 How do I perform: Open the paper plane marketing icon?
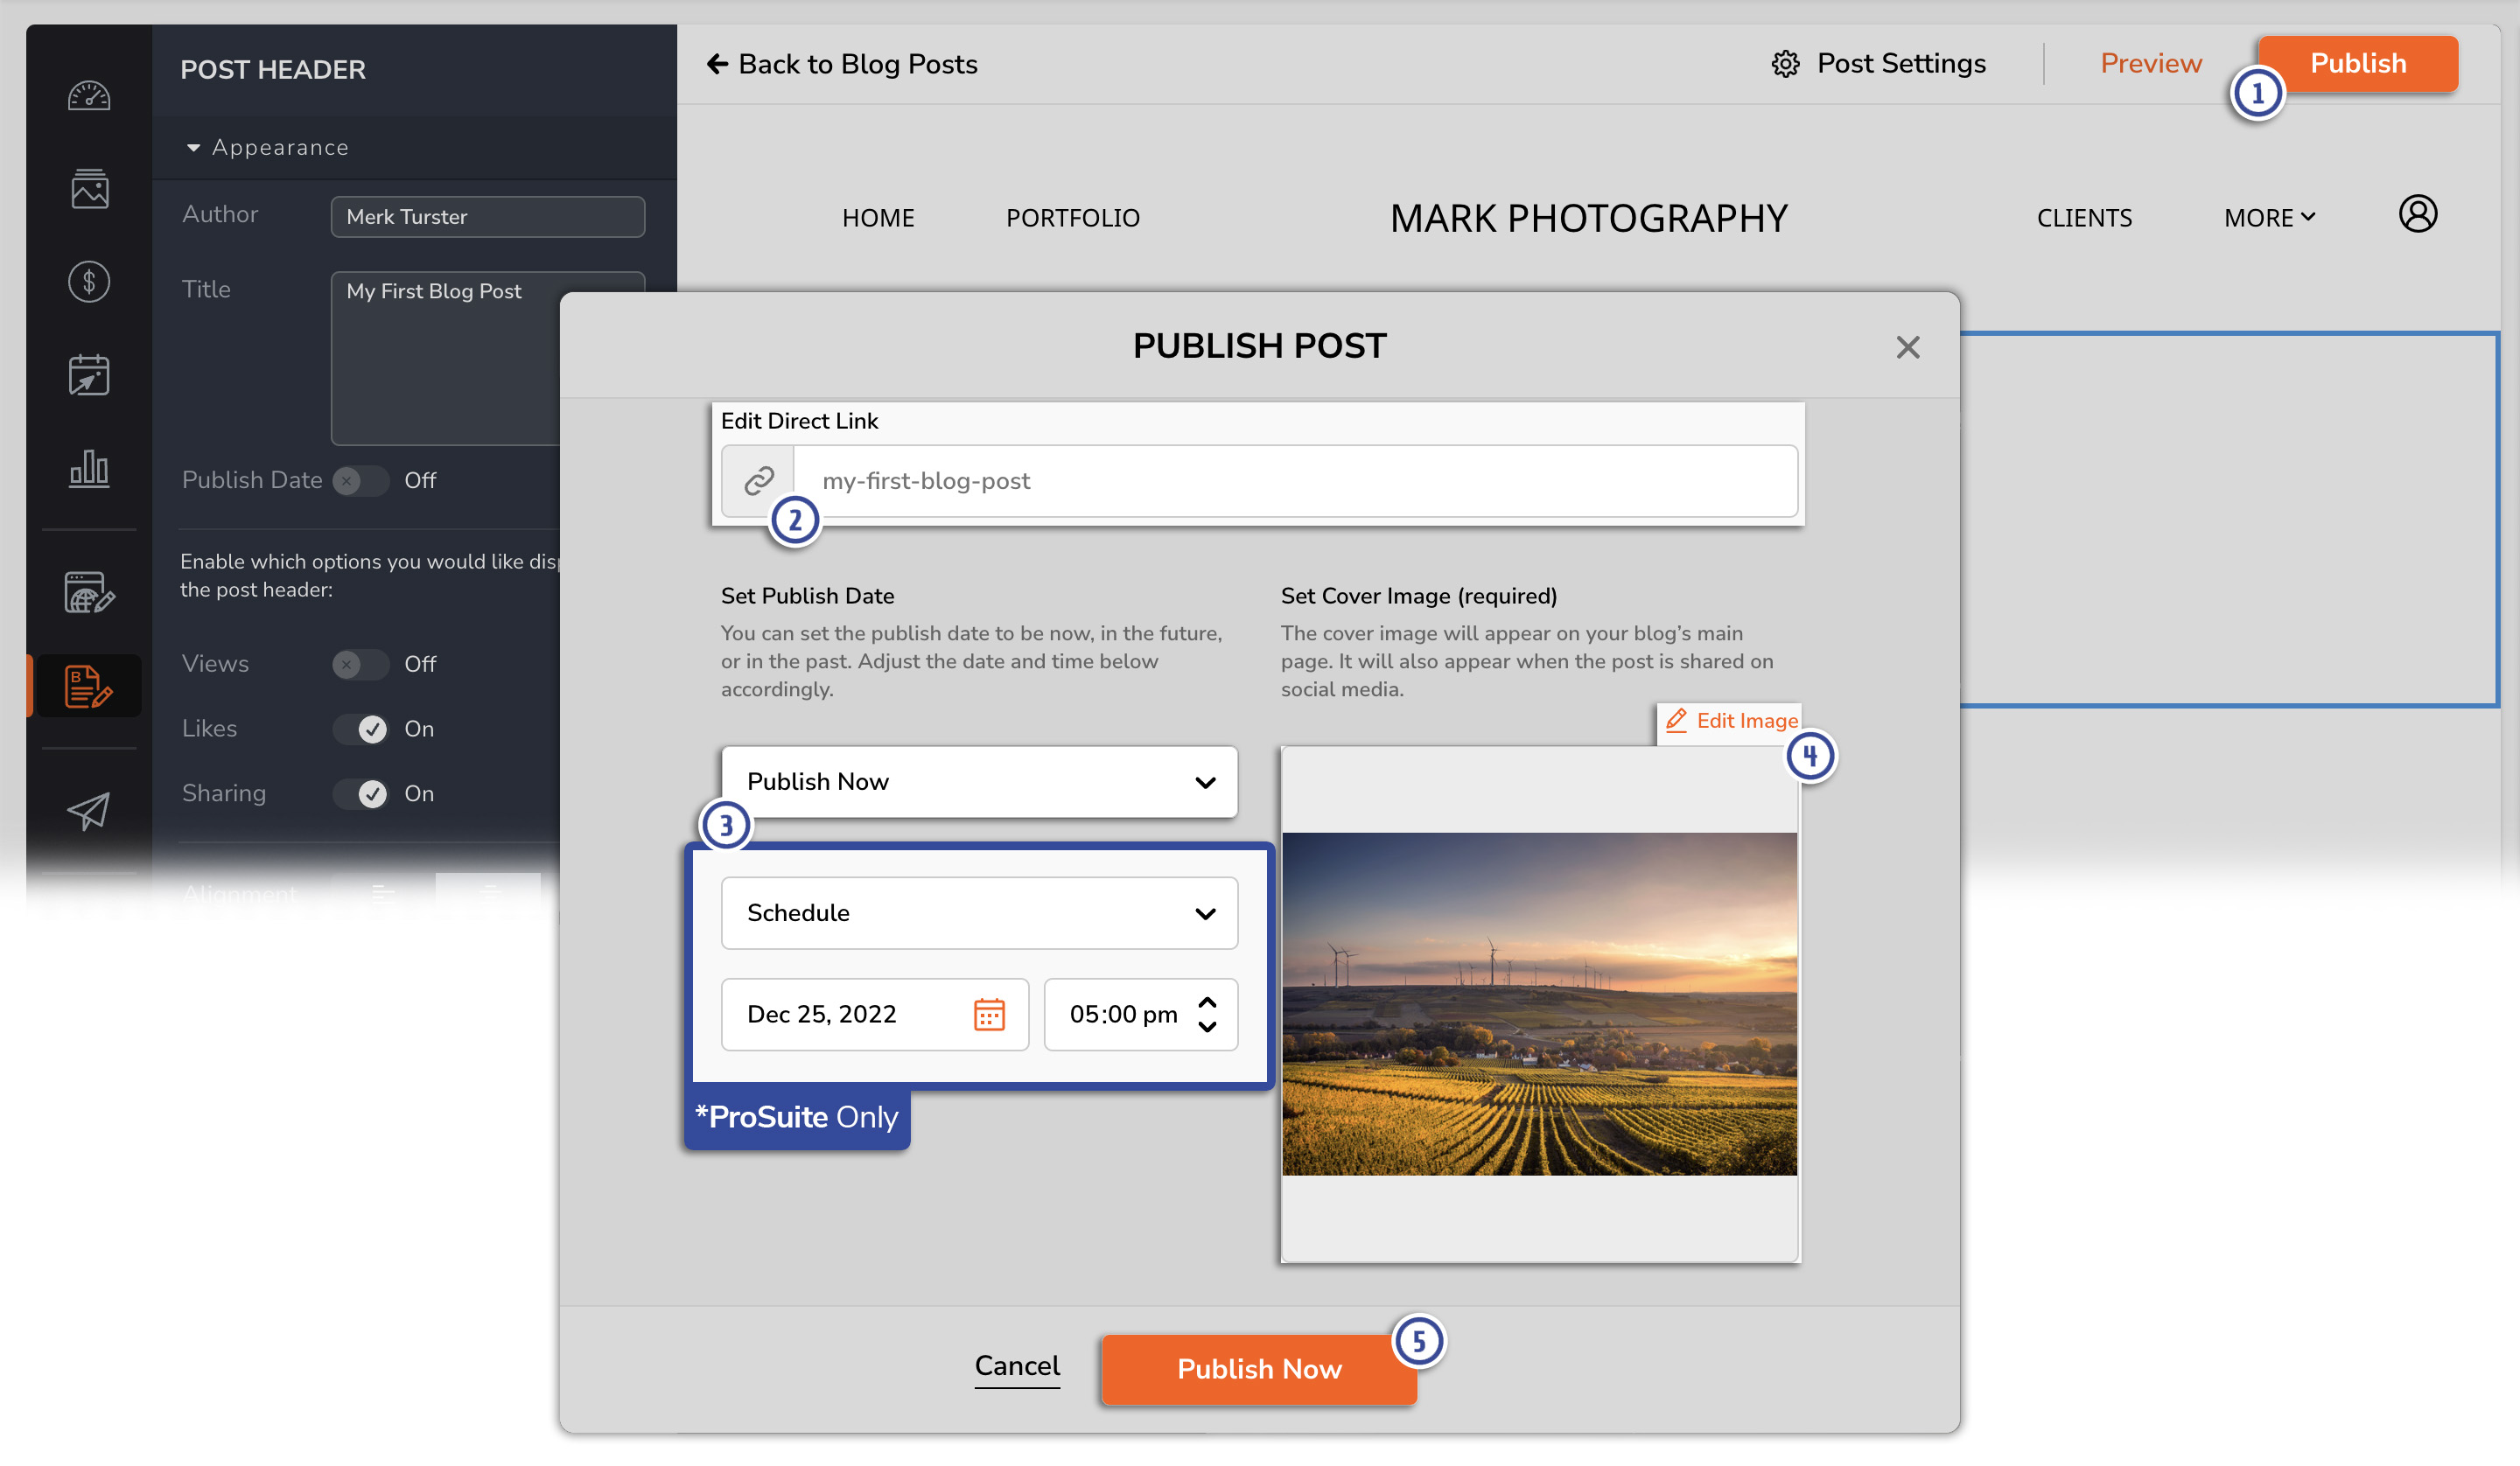tap(89, 811)
